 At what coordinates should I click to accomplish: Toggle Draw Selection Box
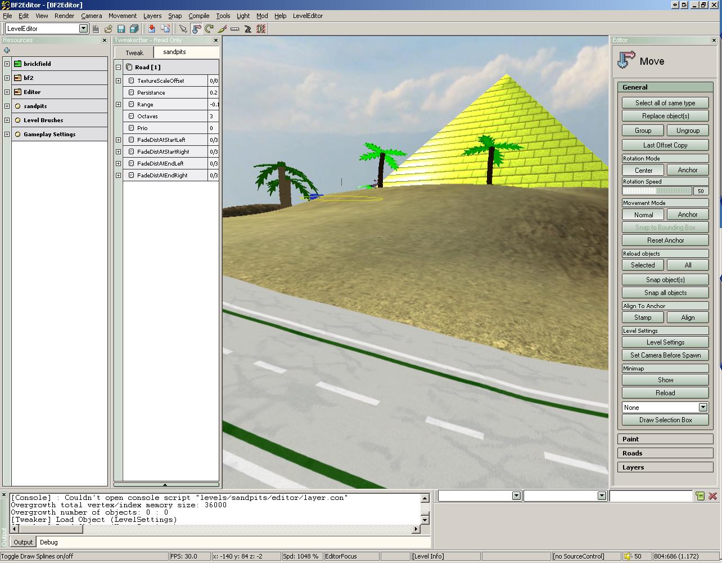tap(665, 420)
